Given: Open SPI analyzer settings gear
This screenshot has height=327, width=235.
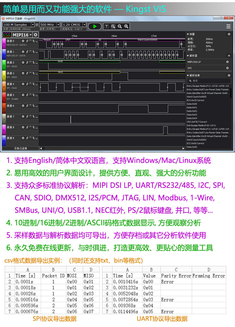Looking at the screenshot, I should pos(227,68).
